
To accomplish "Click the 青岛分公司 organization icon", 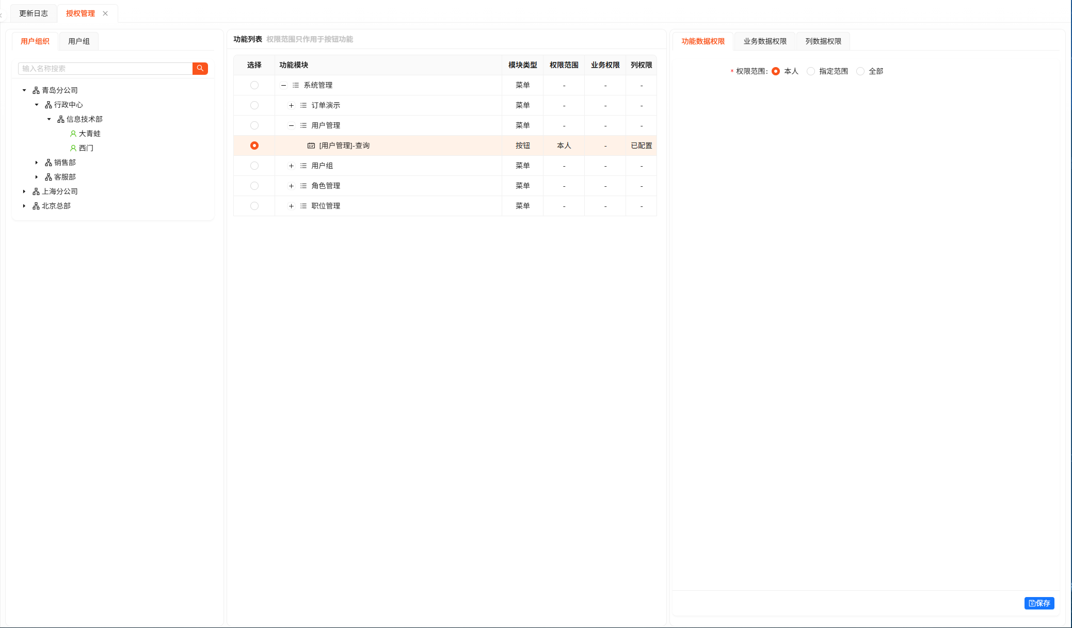I will 36,90.
